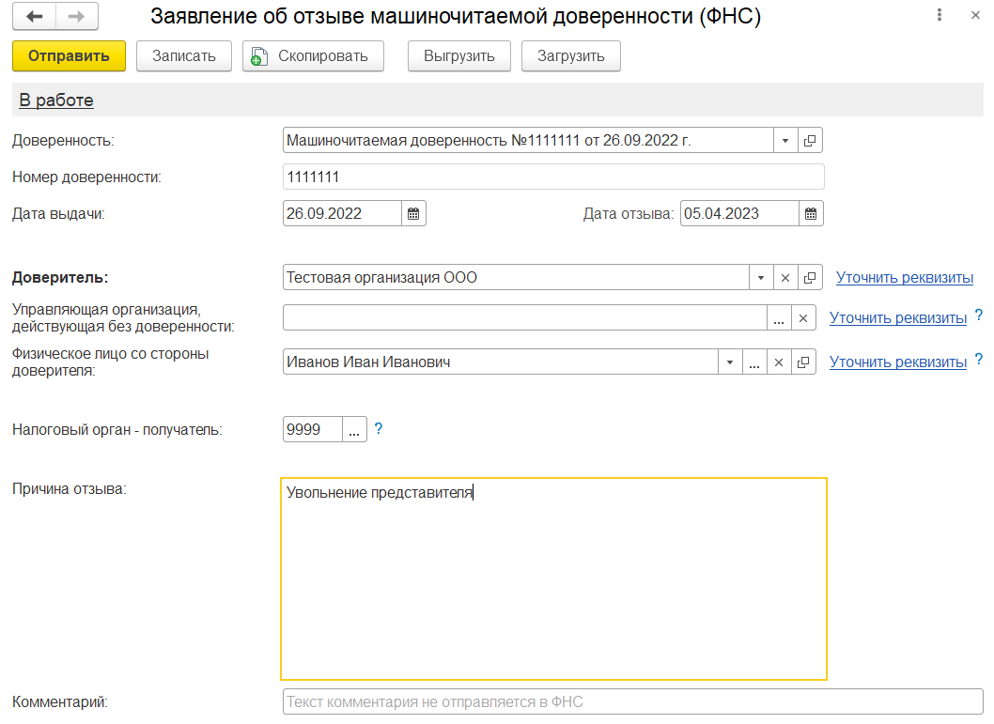This screenshot has height=724, width=994.
Task: Open the selected Доверенность record
Action: [810, 141]
